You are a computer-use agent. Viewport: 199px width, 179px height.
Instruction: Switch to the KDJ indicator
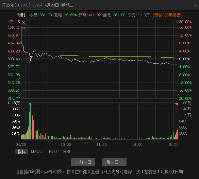coord(53,152)
